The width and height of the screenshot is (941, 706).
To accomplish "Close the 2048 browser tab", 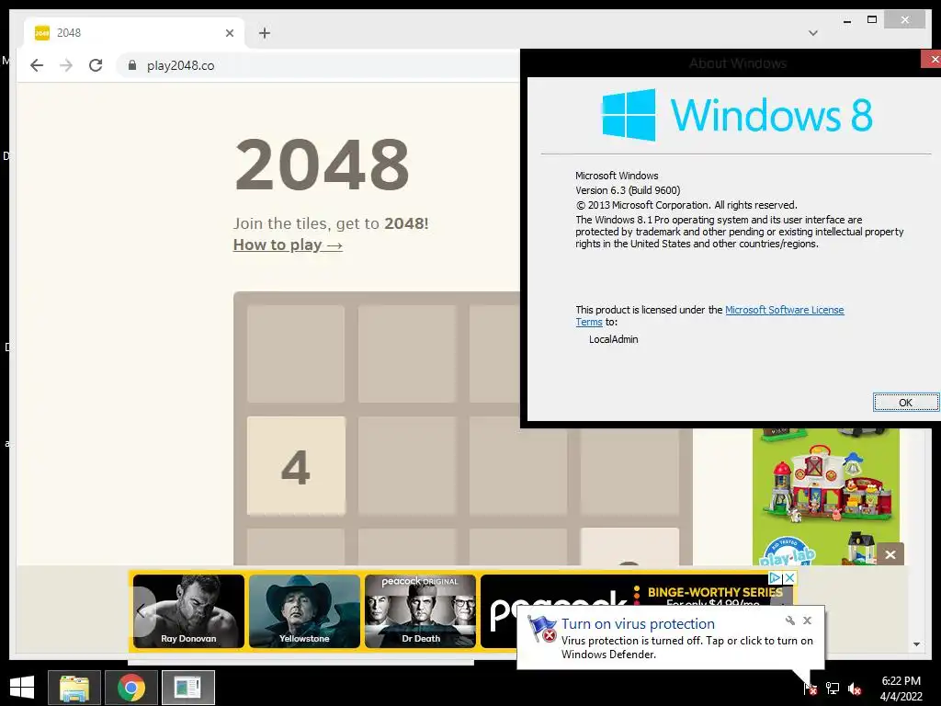I will point(229,33).
